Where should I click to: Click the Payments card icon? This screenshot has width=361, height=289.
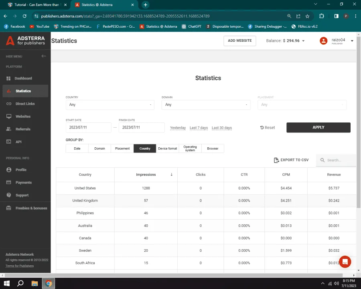pos(8,182)
